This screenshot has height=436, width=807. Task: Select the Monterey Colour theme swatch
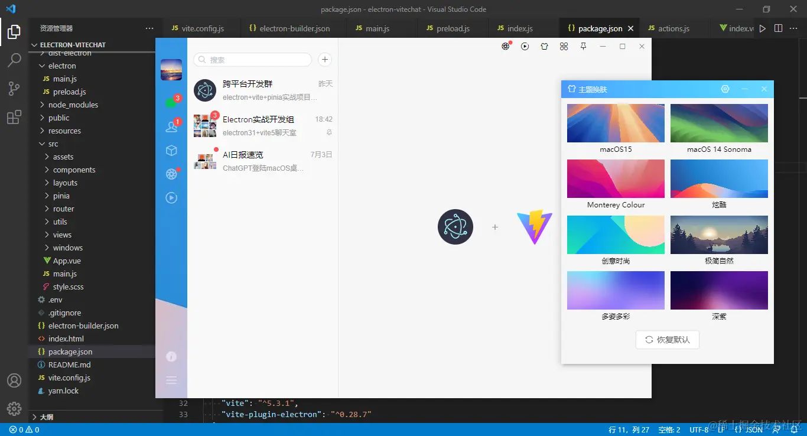point(616,178)
